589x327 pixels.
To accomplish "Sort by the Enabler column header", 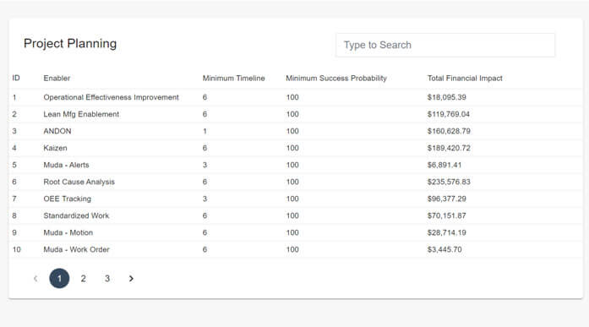I will point(57,78).
